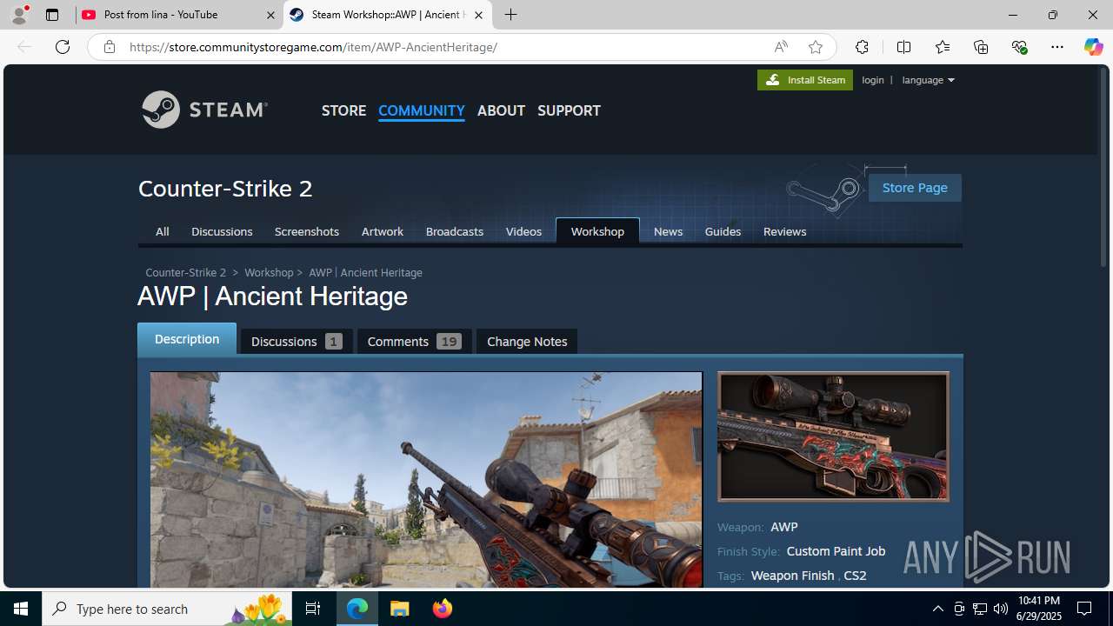Click the Read aloud icon
This screenshot has height=626, width=1113.
[781, 47]
